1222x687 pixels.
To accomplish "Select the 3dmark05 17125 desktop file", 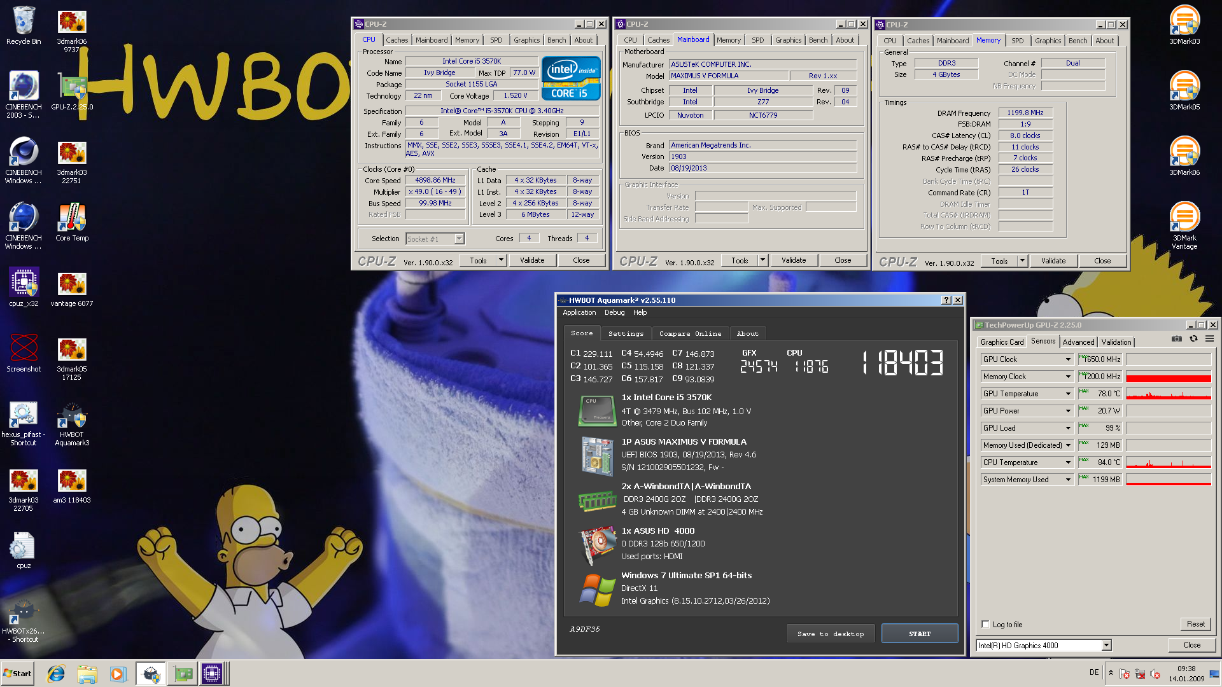I will [x=72, y=358].
